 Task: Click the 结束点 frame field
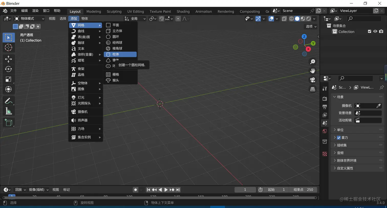coord(304,190)
